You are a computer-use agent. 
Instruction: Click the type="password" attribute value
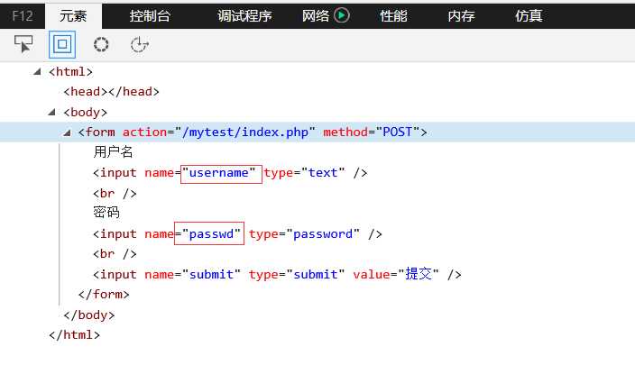[323, 234]
